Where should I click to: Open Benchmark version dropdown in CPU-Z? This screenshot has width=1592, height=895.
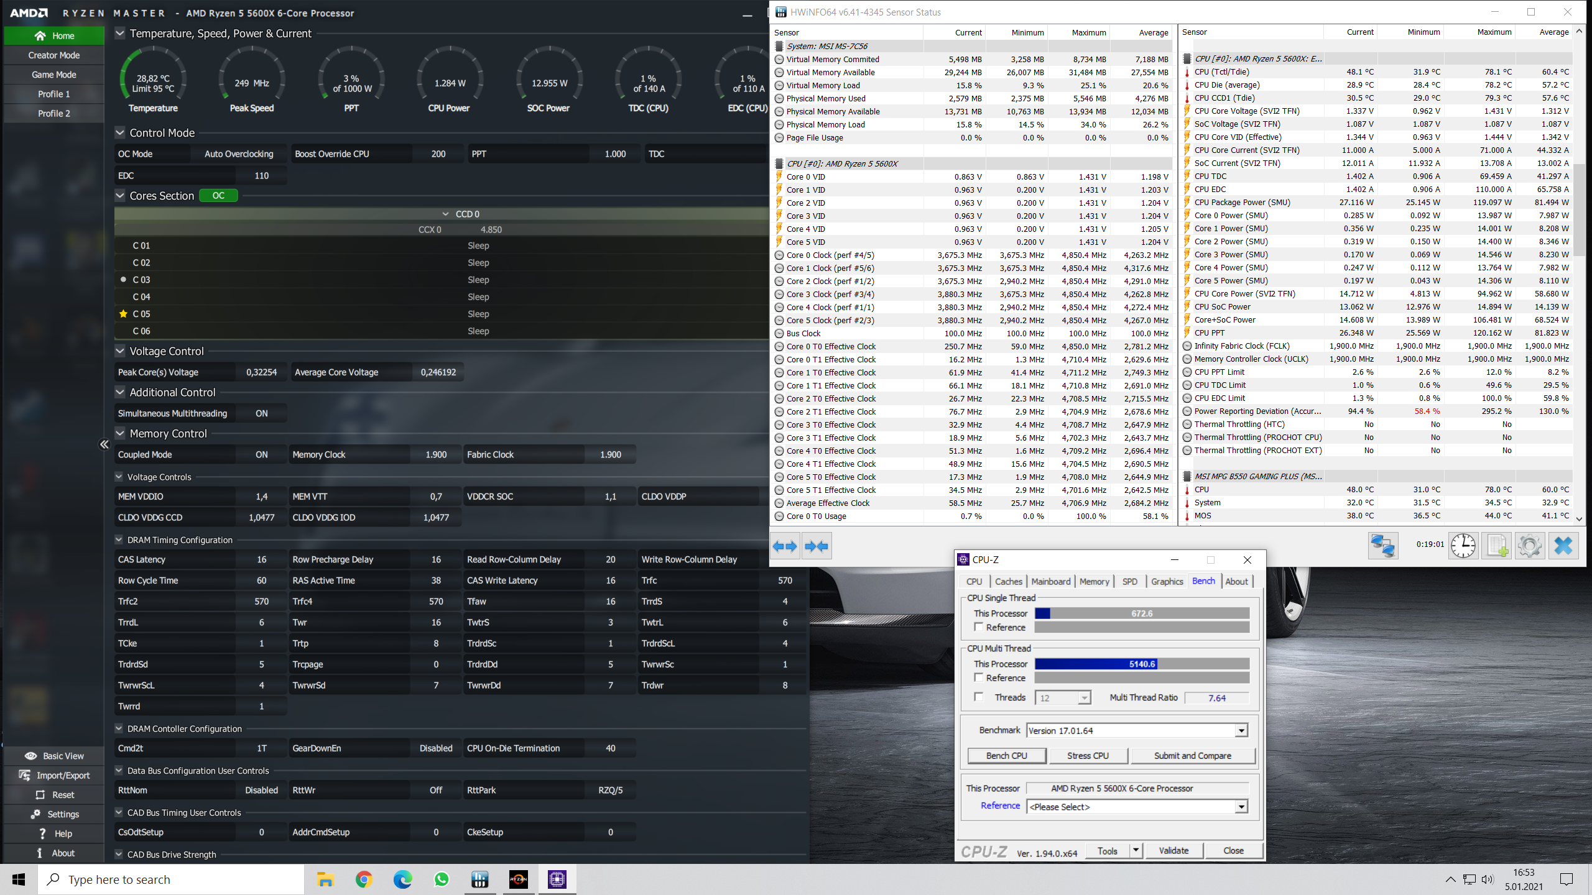click(x=1241, y=730)
